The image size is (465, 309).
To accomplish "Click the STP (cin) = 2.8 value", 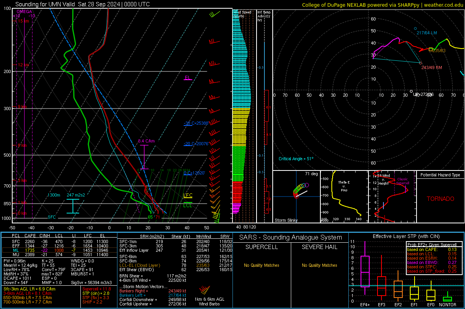I will point(96,293).
